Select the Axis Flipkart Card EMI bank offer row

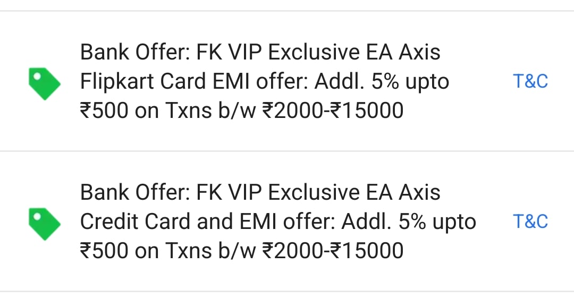[x=287, y=81]
